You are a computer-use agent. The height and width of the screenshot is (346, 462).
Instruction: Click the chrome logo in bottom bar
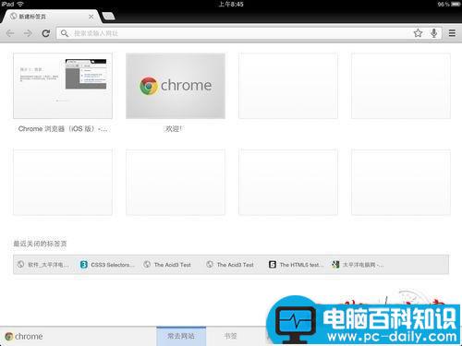click(24, 337)
